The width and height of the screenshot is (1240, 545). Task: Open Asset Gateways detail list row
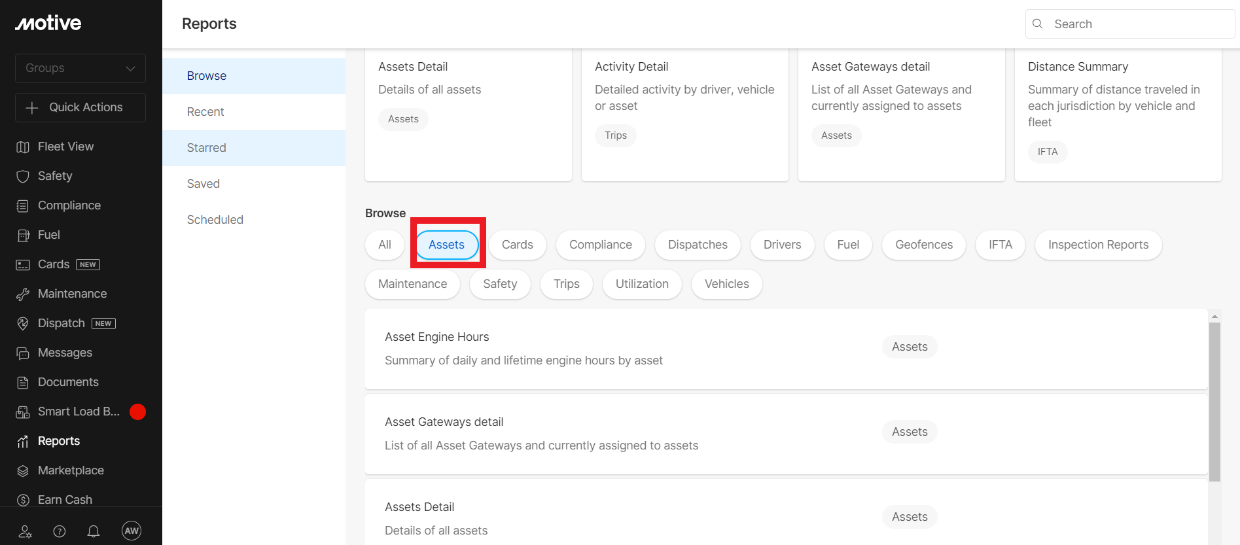[x=787, y=434]
